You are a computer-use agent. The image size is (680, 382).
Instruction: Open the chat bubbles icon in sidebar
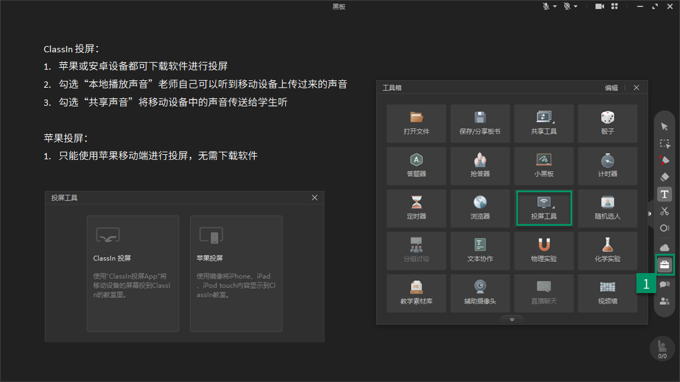pyautogui.click(x=664, y=284)
